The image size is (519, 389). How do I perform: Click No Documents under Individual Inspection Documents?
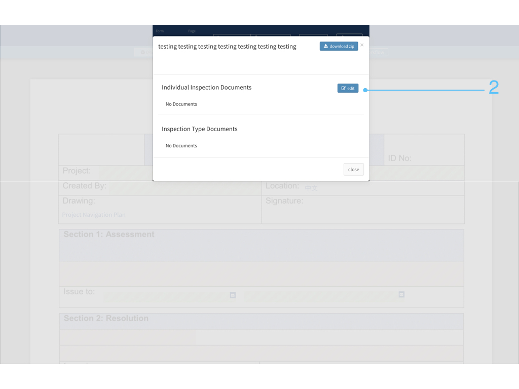pyautogui.click(x=181, y=104)
